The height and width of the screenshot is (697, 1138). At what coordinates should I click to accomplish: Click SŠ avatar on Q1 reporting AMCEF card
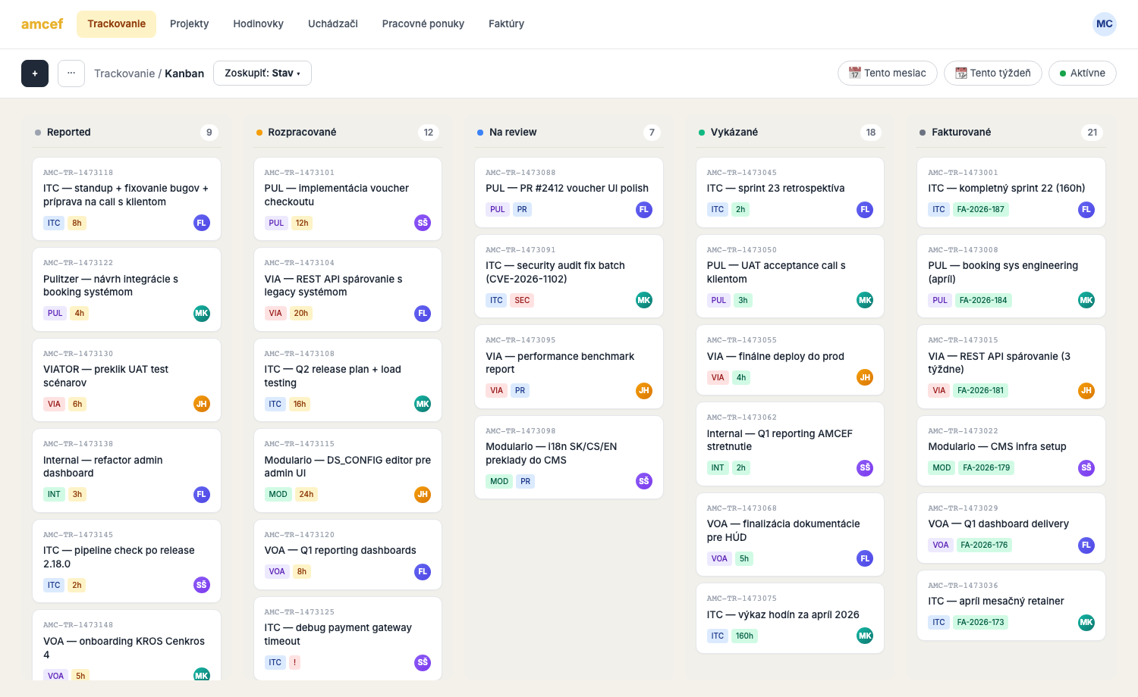tap(865, 468)
